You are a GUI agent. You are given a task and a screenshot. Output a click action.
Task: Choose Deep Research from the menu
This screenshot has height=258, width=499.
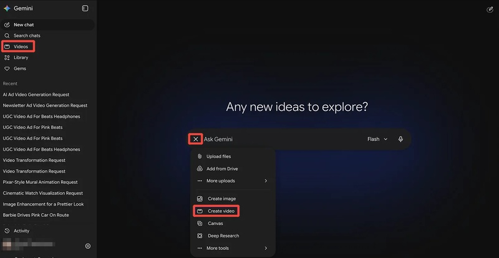pyautogui.click(x=233, y=236)
